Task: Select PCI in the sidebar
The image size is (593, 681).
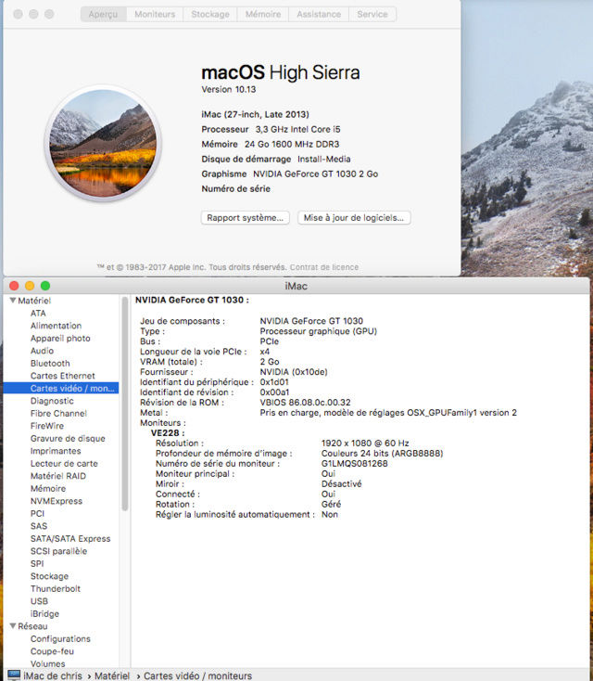Action: (x=37, y=513)
